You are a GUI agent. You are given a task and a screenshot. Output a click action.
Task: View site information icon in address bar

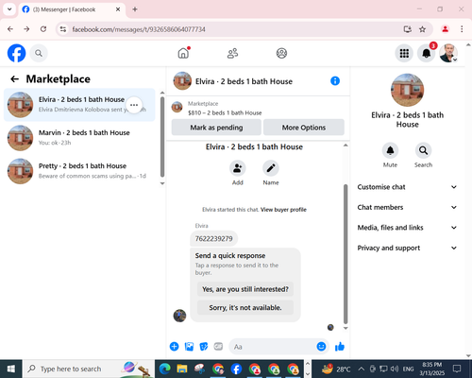click(63, 29)
